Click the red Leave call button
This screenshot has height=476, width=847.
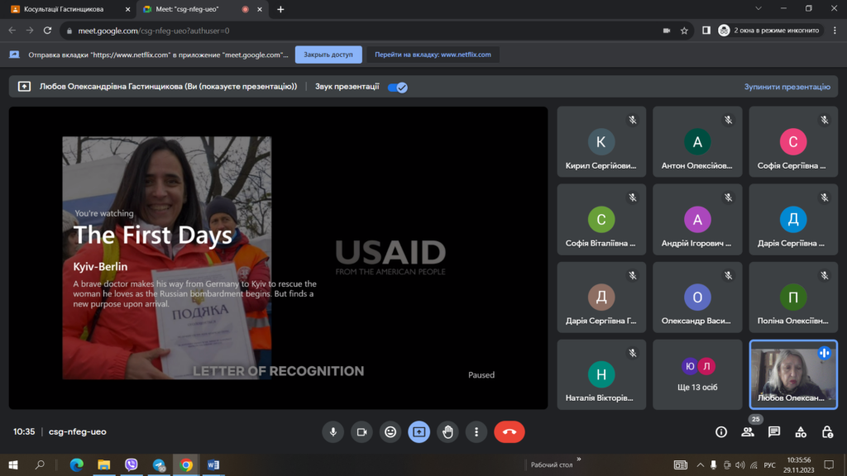point(509,431)
